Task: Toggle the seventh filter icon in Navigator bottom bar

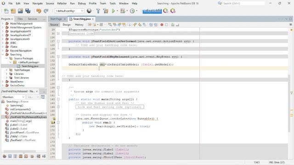Action: tap(39, 156)
